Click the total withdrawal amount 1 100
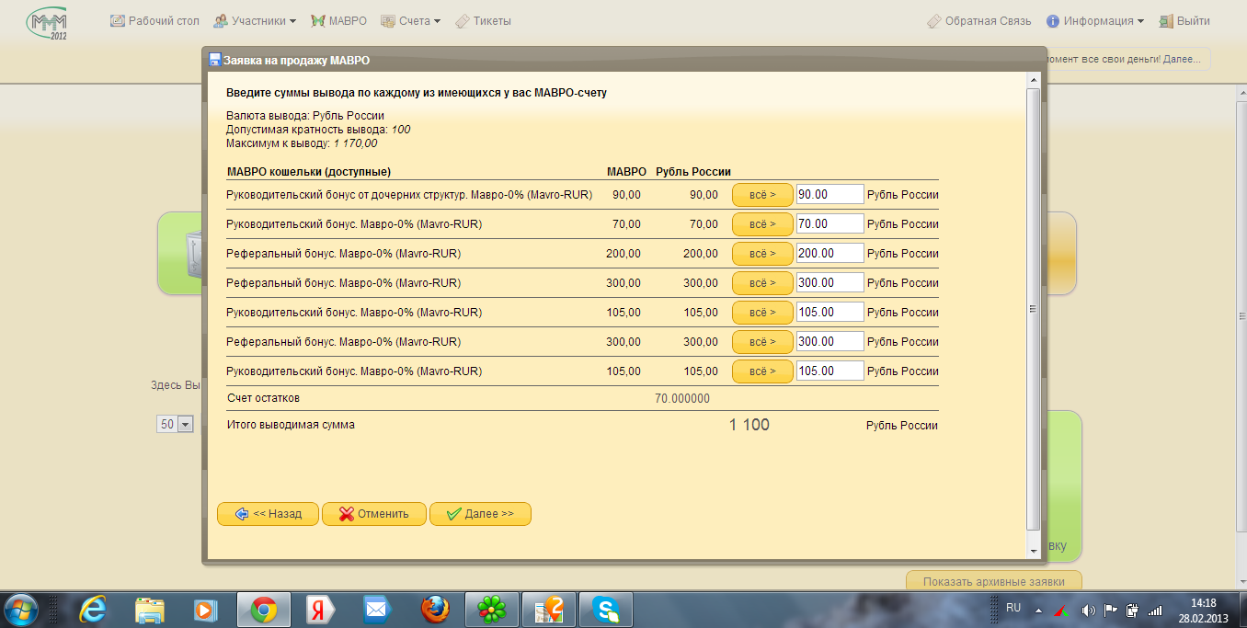This screenshot has height=628, width=1247. point(749,425)
